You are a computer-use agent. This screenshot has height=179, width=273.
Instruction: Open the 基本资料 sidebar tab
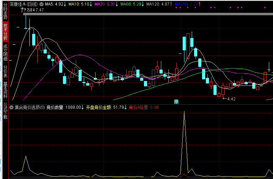pos(5,90)
